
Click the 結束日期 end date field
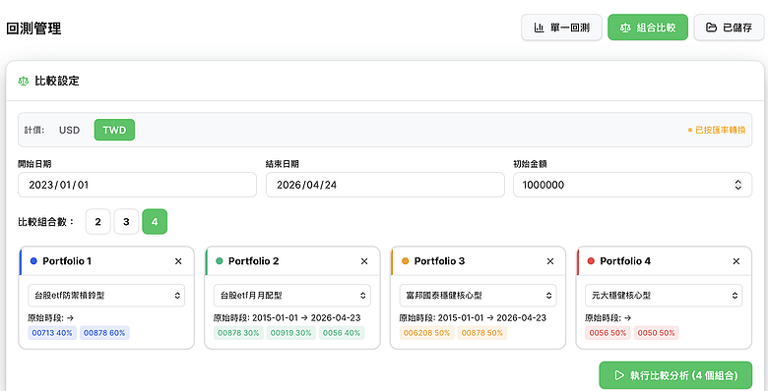pyautogui.click(x=385, y=185)
